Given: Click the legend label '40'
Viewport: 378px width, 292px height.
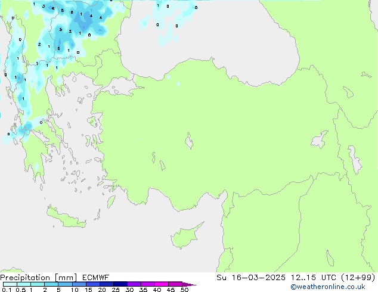Looking at the screenshot, I should (157, 290).
